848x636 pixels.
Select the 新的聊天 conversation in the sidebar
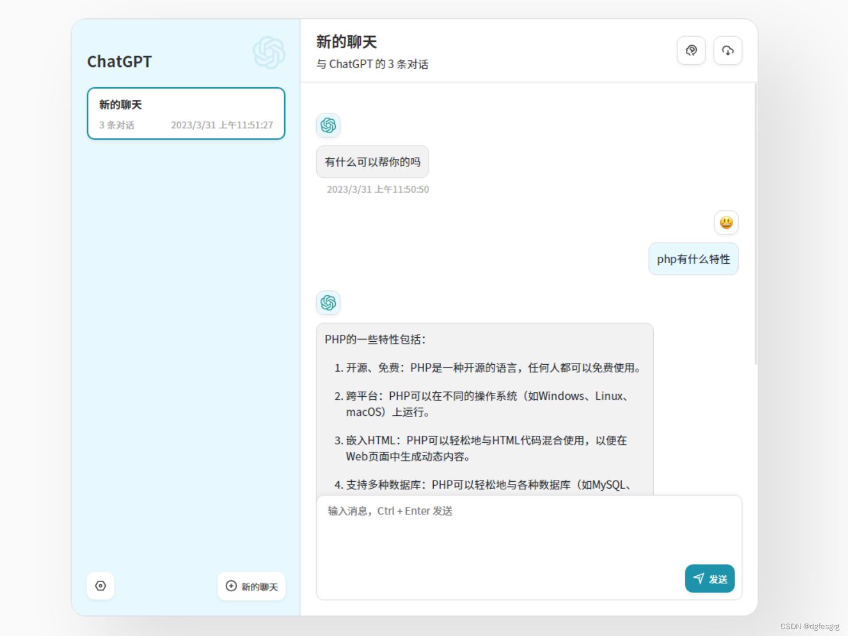[x=186, y=113]
